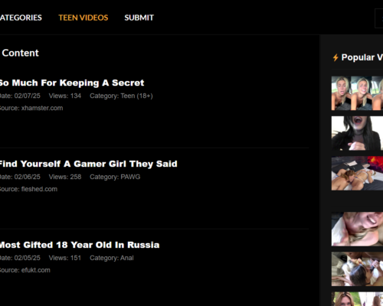Go to the Submit page
Viewport: 383px width, 306px height.
point(139,18)
